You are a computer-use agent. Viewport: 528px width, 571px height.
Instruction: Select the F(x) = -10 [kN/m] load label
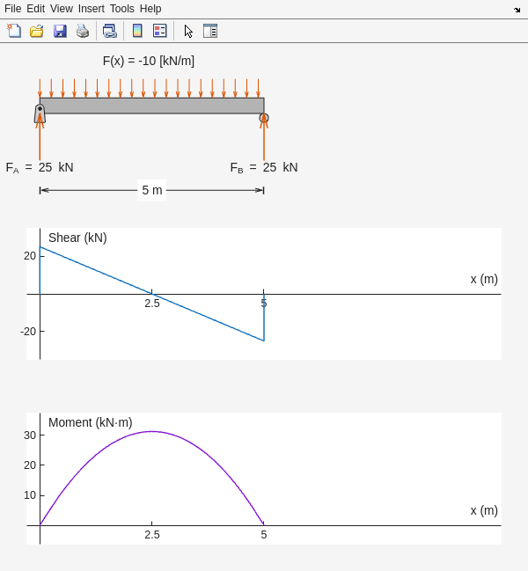click(149, 61)
